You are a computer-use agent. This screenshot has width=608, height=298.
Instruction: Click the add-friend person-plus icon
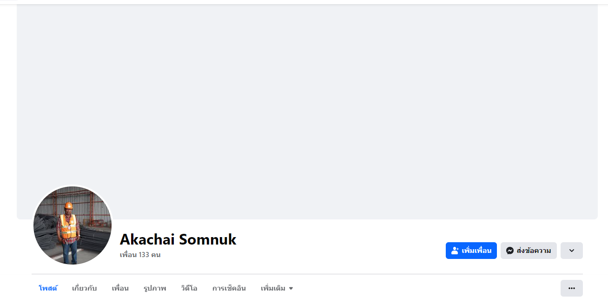[x=455, y=251]
